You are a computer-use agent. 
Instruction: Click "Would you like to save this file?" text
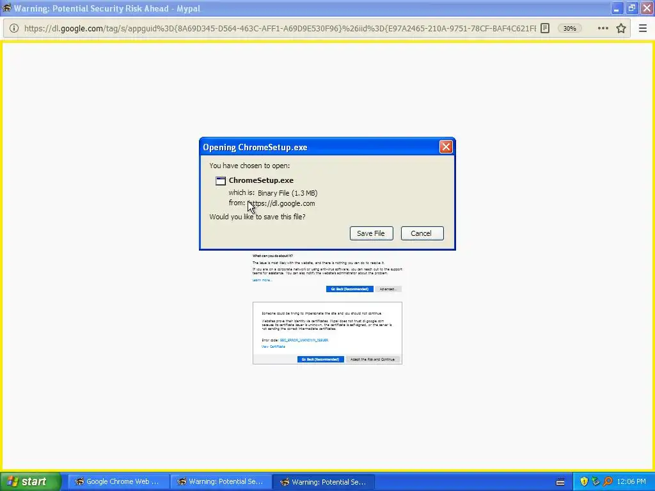pyautogui.click(x=257, y=217)
